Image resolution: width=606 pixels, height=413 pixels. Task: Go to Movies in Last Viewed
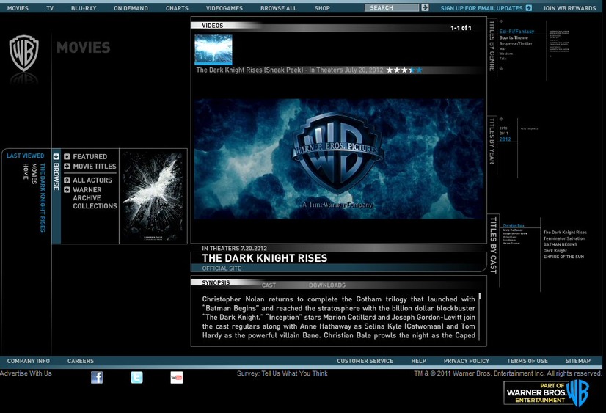pyautogui.click(x=34, y=173)
